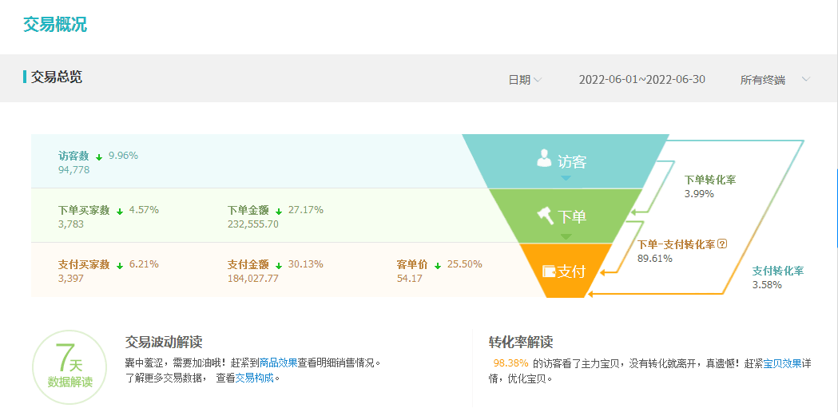Screen dimensions: 838x412
Task: Open the 日期 dropdown
Action: point(525,80)
